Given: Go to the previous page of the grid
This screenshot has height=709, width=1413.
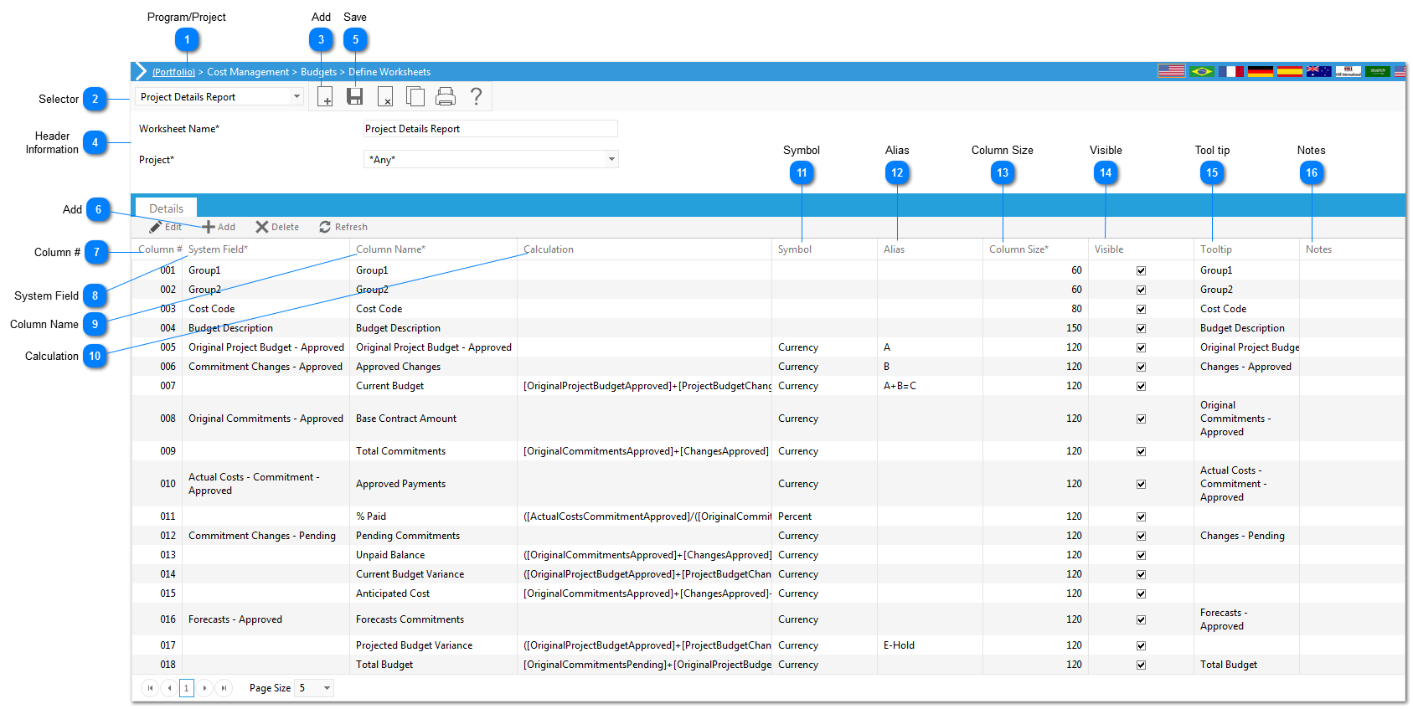Looking at the screenshot, I should click(169, 688).
